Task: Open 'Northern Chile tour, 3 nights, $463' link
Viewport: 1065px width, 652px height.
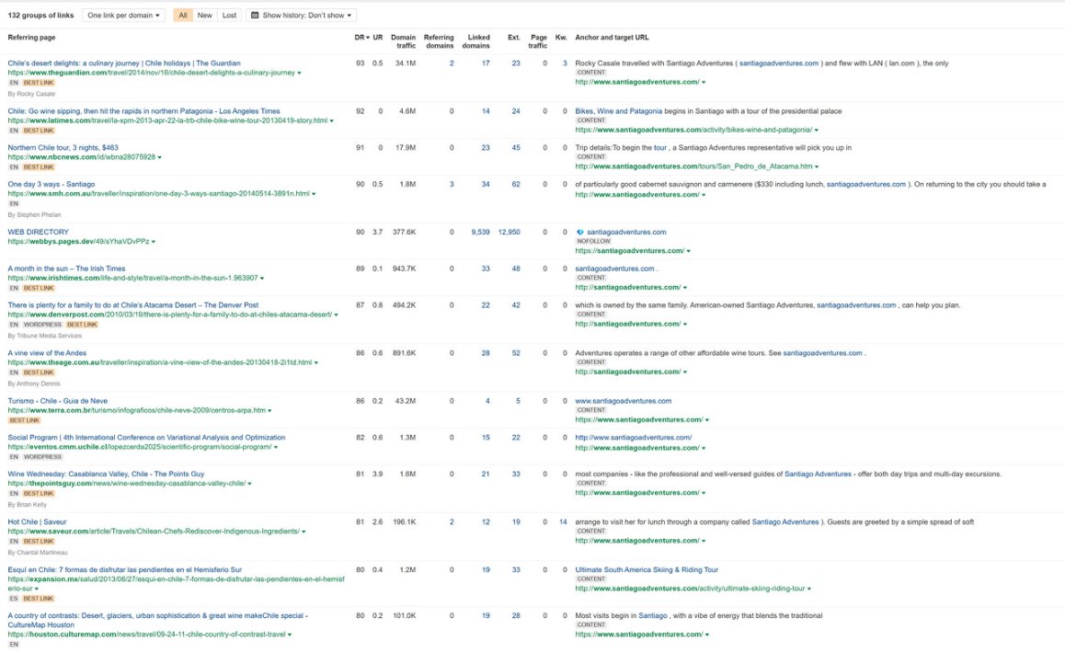Action: tap(63, 147)
